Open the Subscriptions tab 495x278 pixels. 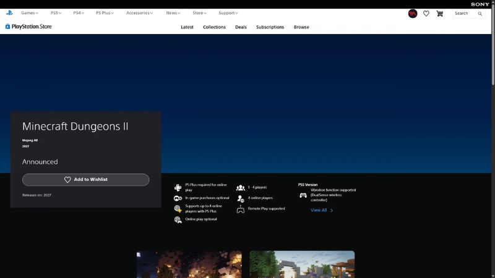[270, 27]
